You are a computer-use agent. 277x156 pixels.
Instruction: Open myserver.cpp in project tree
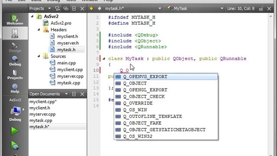tap(70, 76)
